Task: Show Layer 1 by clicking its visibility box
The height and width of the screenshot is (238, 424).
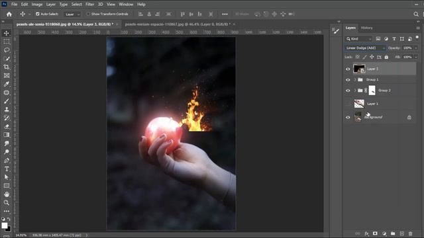Action: click(x=348, y=104)
